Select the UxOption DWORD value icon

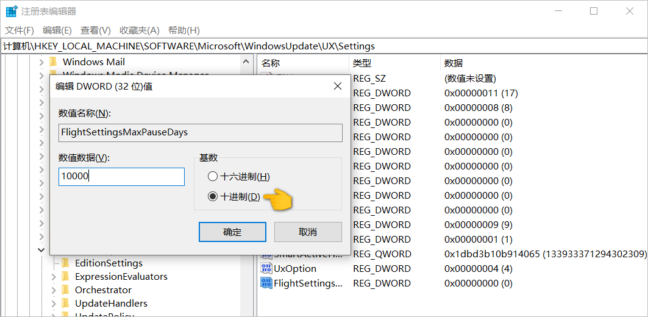(266, 269)
